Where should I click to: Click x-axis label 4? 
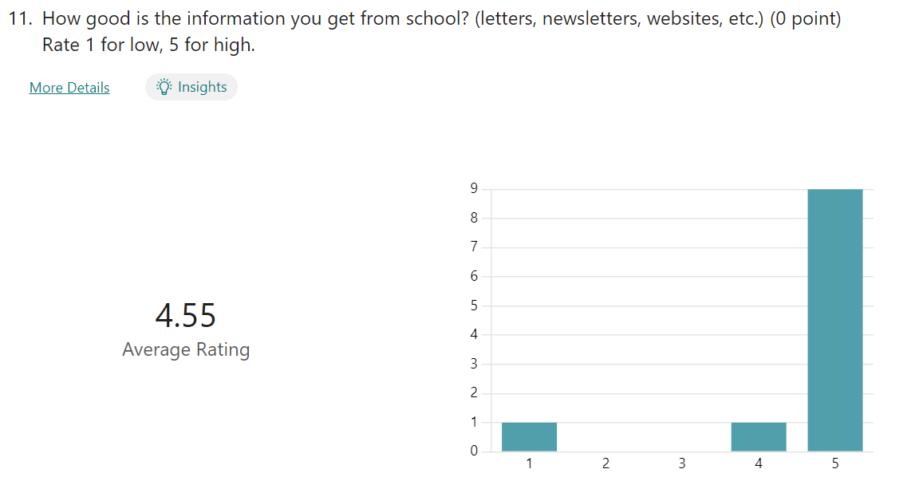point(759,463)
